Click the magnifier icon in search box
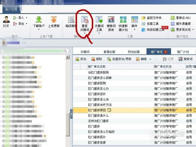 pos(65,51)
